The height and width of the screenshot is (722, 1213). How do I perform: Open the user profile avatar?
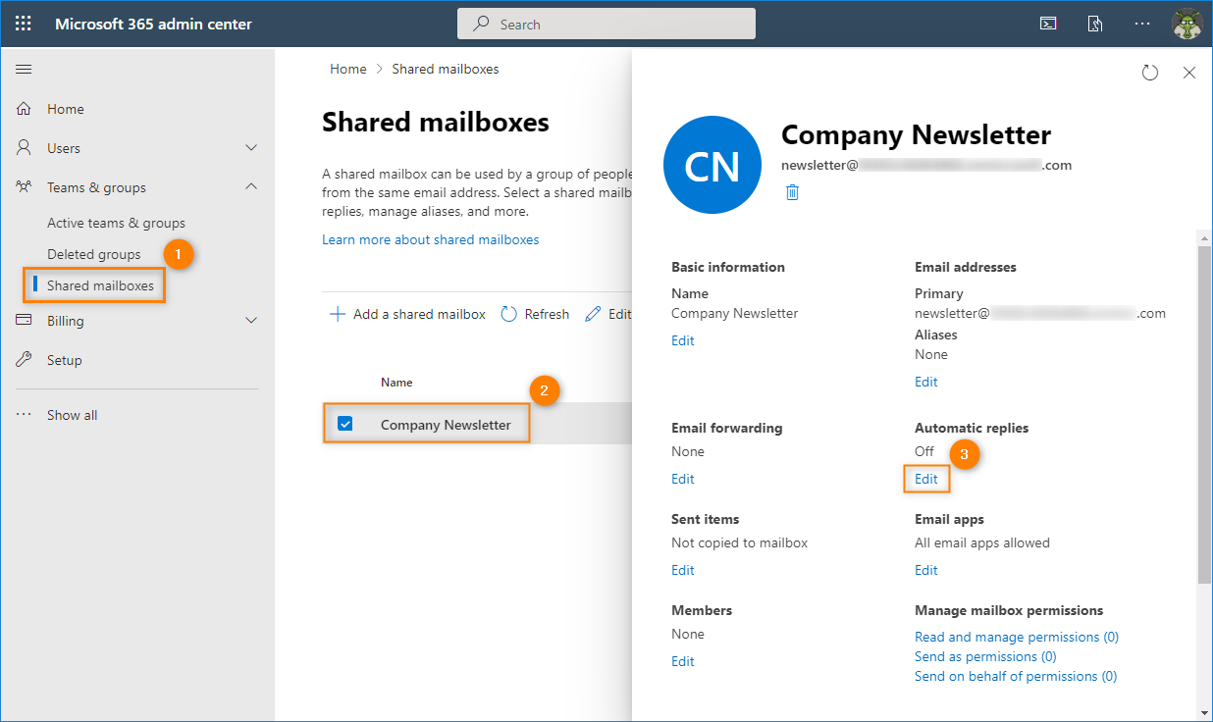[x=1187, y=24]
